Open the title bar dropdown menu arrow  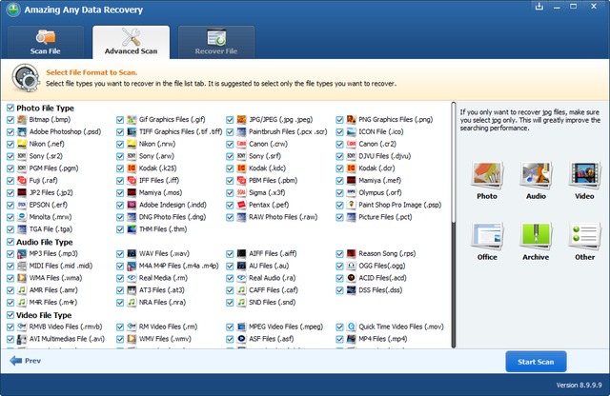[538, 8]
